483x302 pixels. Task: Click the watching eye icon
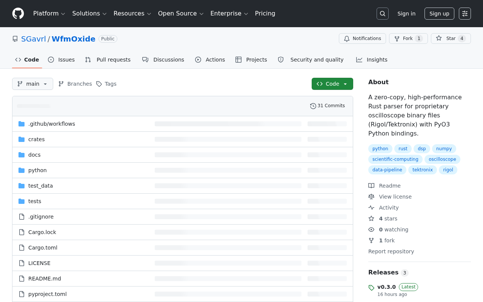pyautogui.click(x=371, y=230)
